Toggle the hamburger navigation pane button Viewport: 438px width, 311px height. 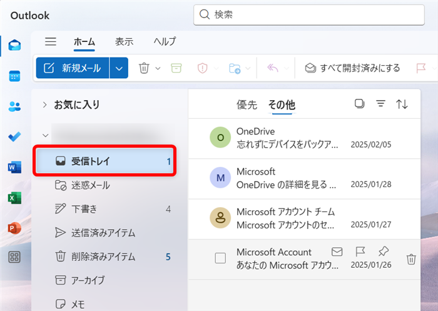51,42
